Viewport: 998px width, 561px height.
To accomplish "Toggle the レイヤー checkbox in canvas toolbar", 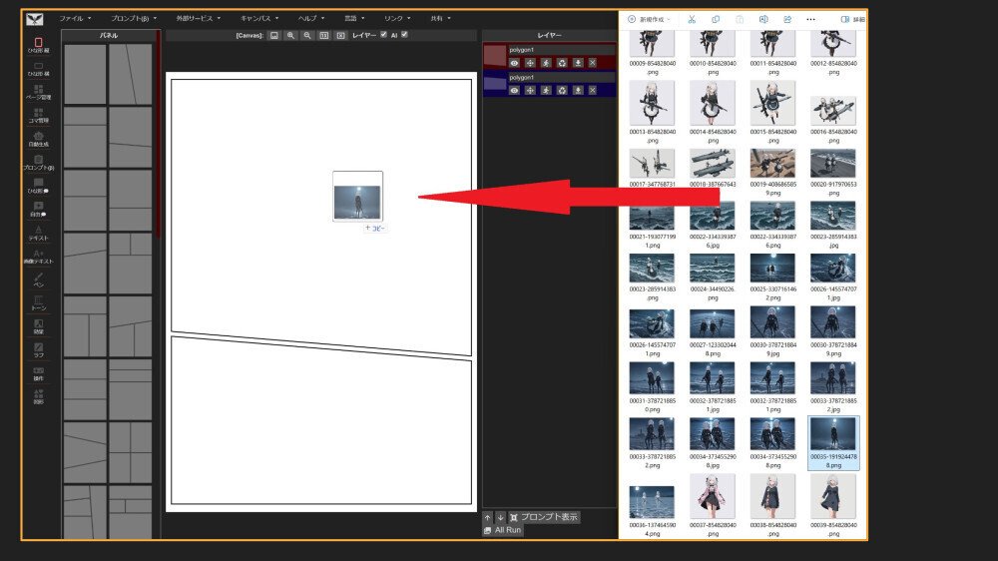I will coord(383,35).
